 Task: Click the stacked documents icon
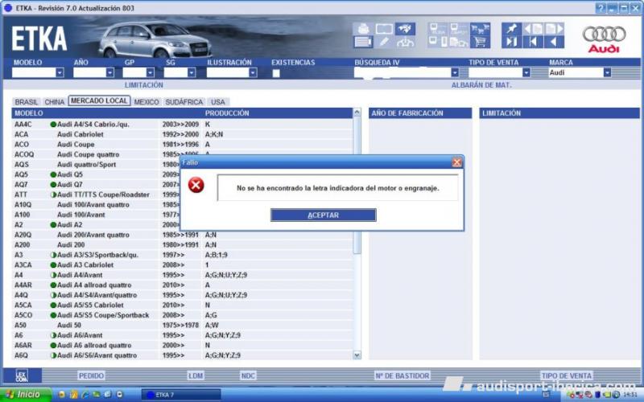point(459,42)
